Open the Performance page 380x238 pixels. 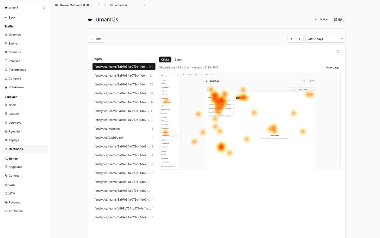tap(15, 70)
